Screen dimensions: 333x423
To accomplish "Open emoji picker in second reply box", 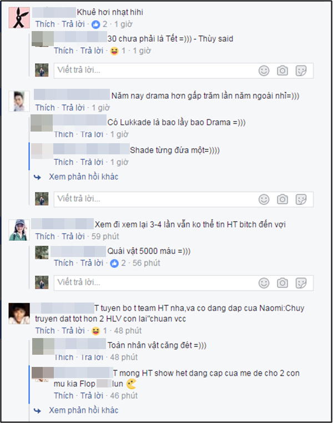I will [x=264, y=200].
